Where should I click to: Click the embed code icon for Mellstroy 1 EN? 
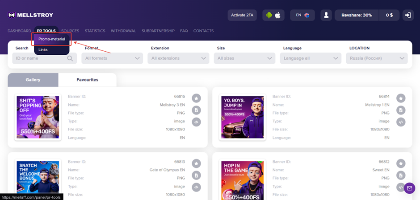pos(401,122)
